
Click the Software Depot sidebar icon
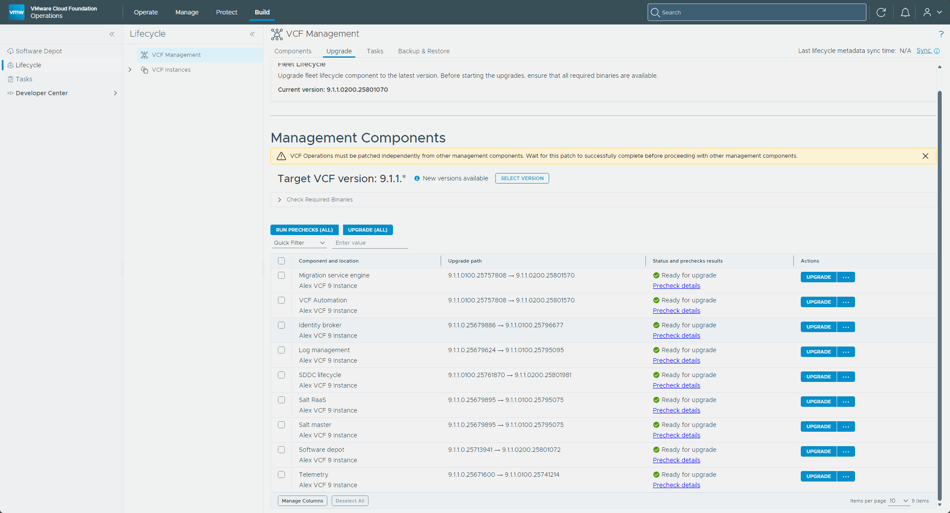tap(11, 51)
